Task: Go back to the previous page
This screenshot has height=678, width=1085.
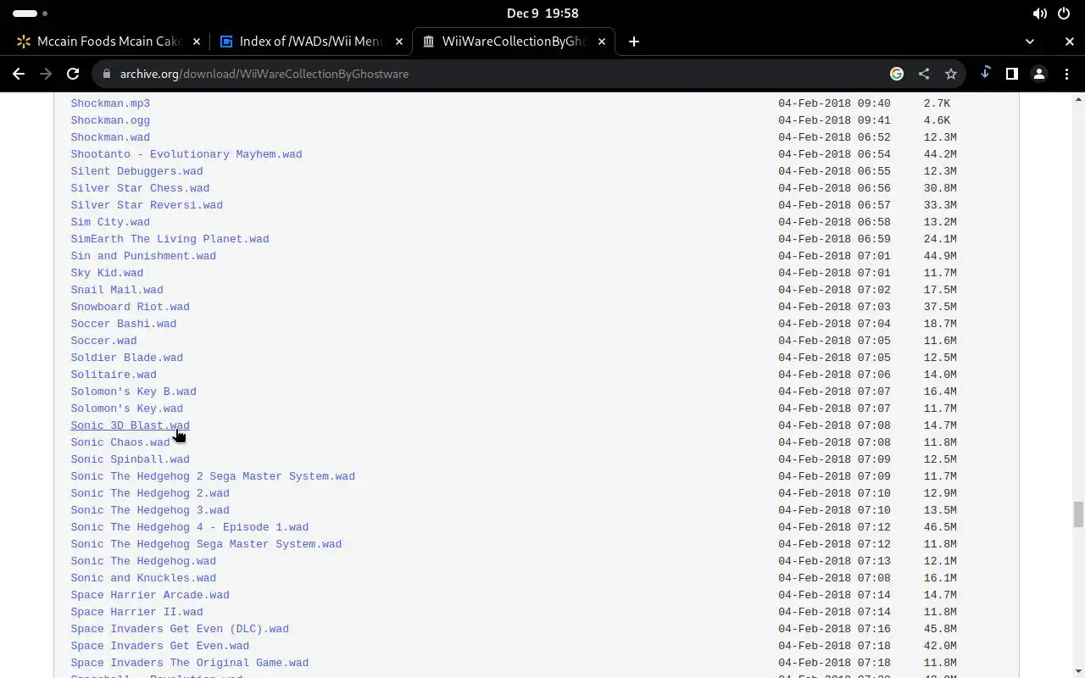Action: click(x=19, y=74)
